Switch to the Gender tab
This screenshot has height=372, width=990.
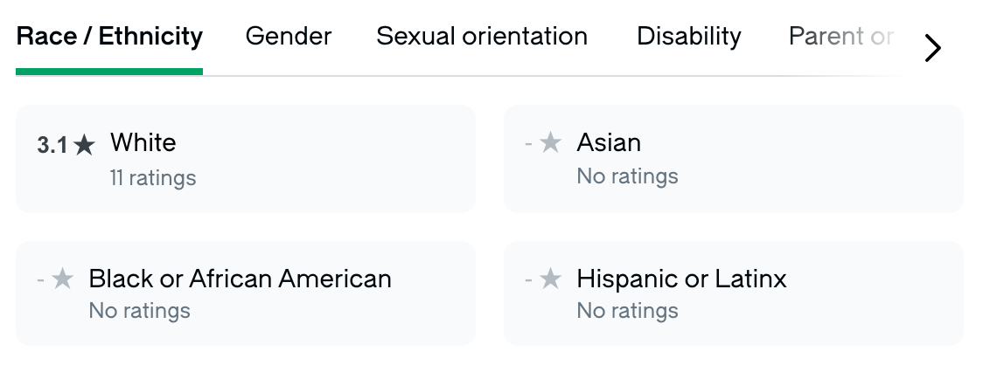pos(289,37)
